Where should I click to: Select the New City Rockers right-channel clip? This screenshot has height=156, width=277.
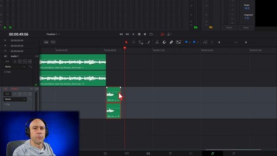73,78
